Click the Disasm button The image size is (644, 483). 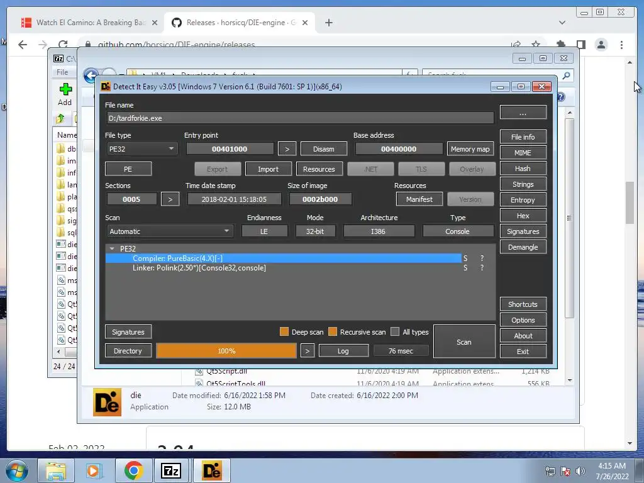[324, 149]
